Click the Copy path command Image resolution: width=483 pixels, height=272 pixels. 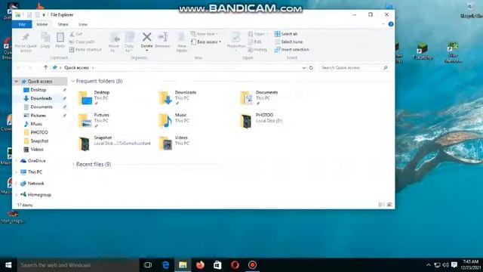coord(82,42)
